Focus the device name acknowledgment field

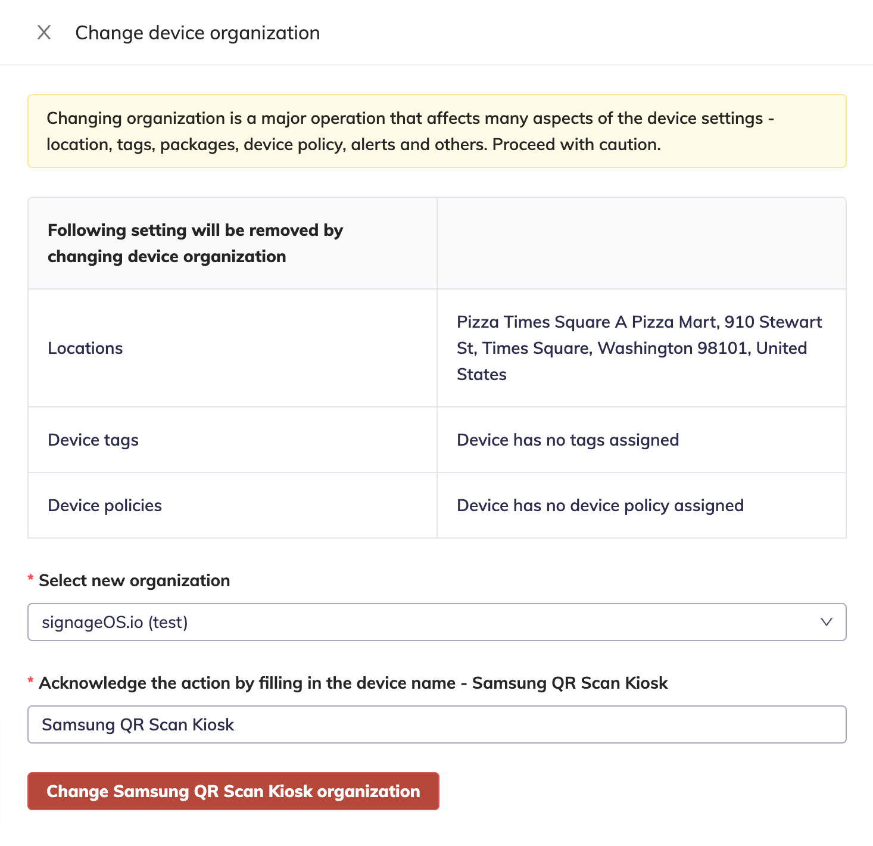pyautogui.click(x=436, y=724)
